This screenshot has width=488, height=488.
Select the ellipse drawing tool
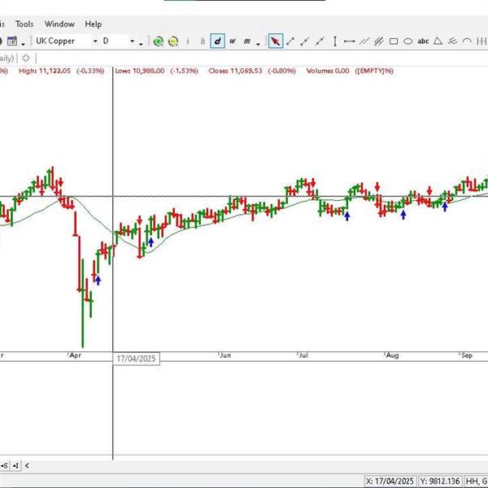(408, 41)
